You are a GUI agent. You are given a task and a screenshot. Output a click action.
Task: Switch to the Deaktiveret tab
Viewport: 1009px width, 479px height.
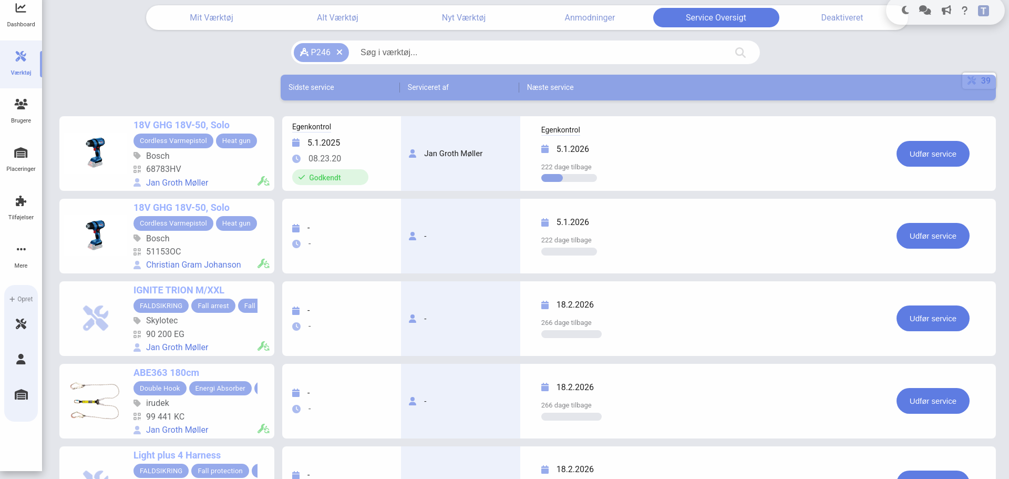point(842,17)
